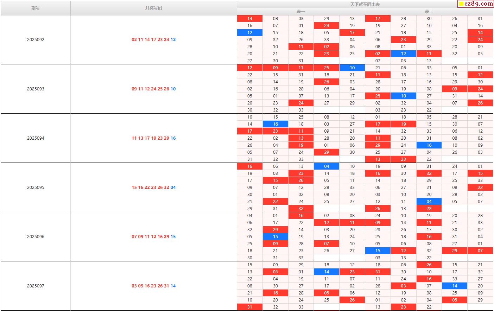Select period number 2025092

[36, 40]
